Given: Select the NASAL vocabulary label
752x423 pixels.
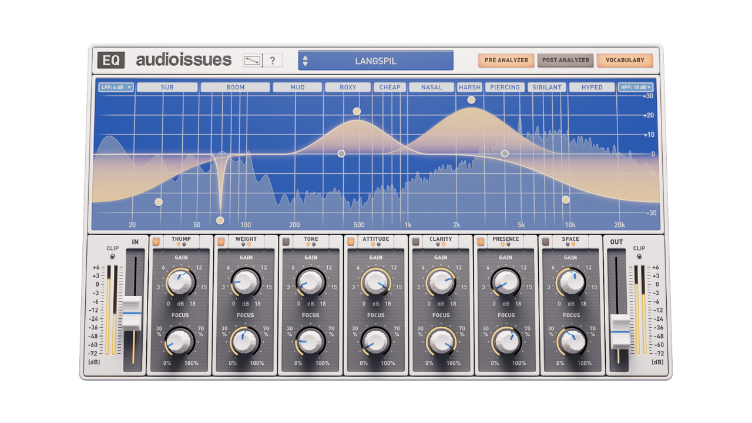Looking at the screenshot, I should (431, 88).
